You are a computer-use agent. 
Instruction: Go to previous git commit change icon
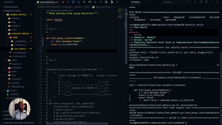(89, 2)
